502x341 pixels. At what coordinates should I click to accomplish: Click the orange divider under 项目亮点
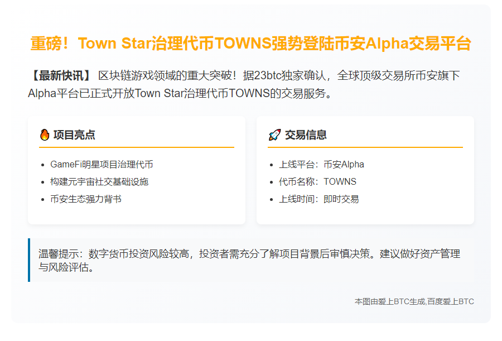(137, 147)
